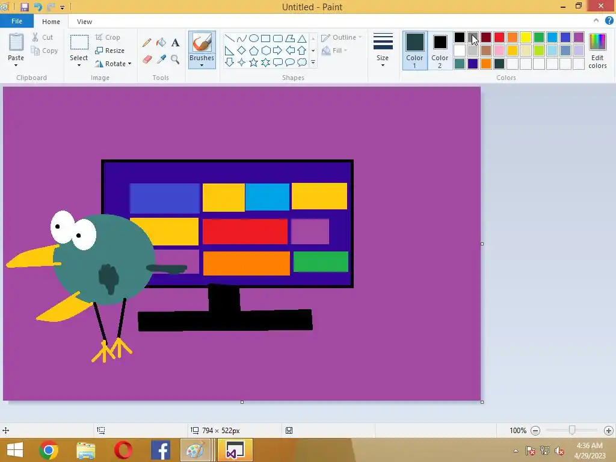
Task: Choose the Line shape
Action: tap(229, 38)
